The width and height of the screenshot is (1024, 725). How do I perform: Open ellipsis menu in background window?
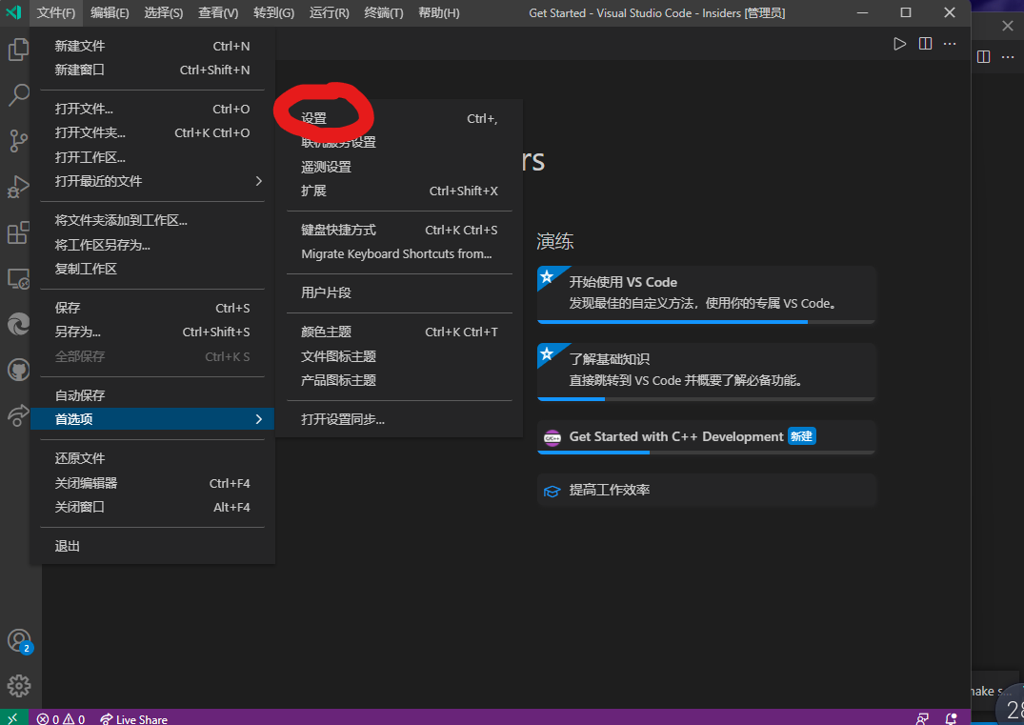click(1008, 57)
